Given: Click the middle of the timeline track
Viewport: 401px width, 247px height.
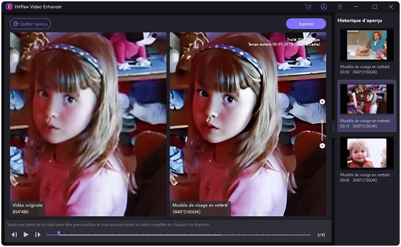Looking at the screenshot, I should click(x=178, y=234).
